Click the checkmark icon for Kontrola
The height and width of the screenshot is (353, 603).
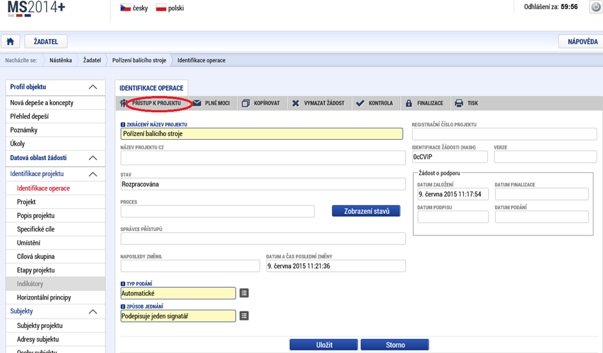[x=360, y=103]
